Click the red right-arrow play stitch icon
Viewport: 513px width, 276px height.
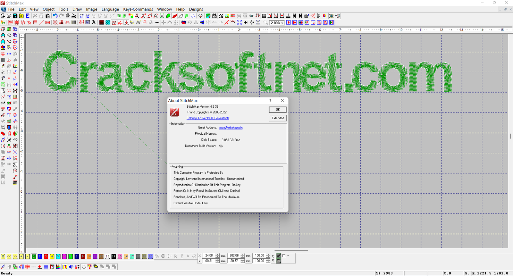pos(289,22)
